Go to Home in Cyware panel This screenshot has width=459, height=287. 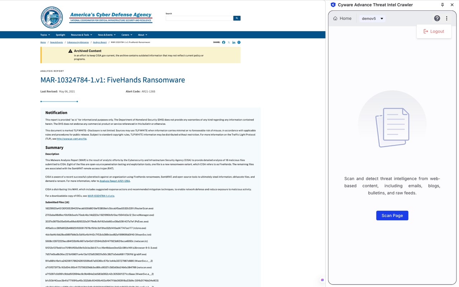tap(342, 18)
